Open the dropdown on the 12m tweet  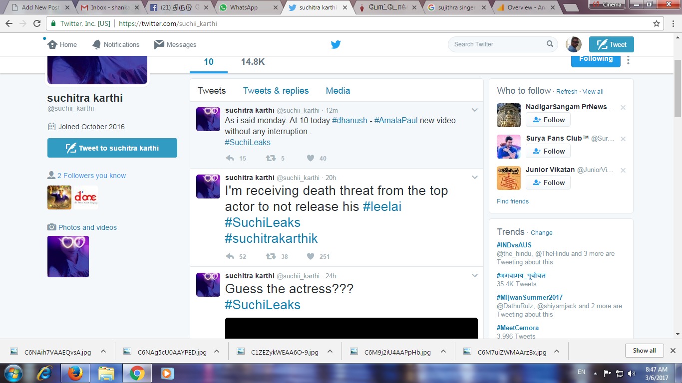475,110
